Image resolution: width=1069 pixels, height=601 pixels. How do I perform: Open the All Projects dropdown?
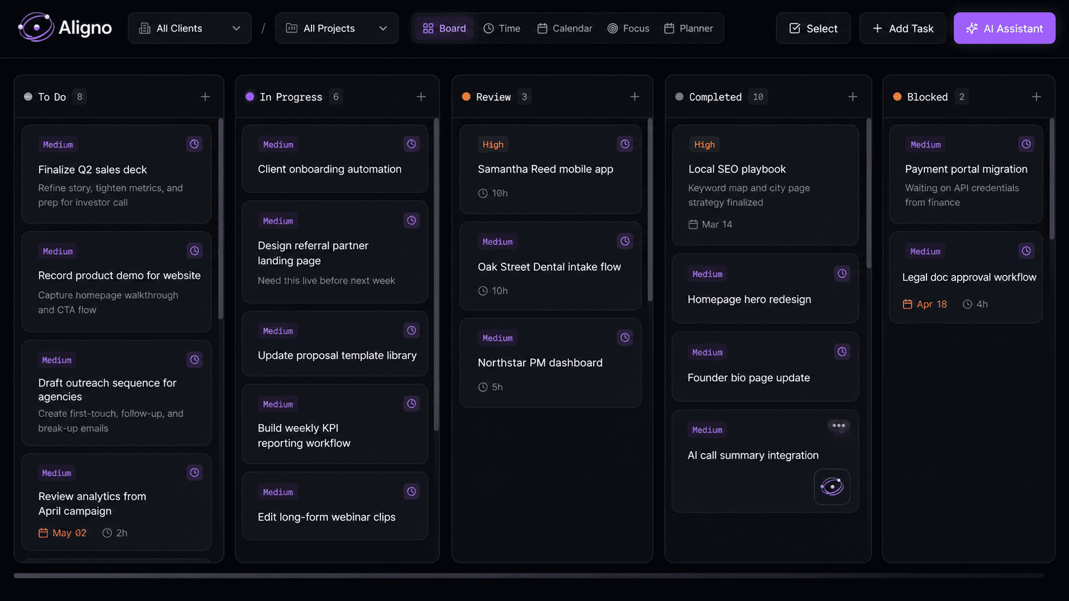coord(336,28)
